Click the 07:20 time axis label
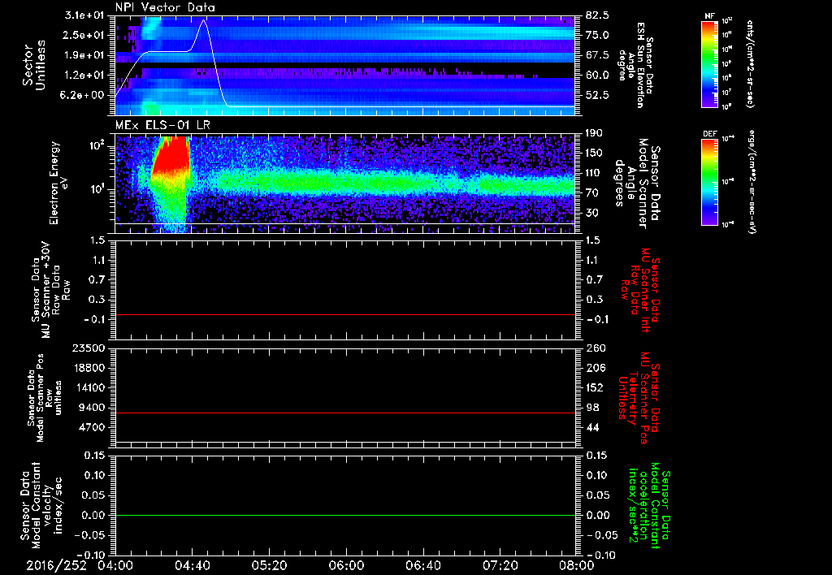832x575 pixels. tap(500, 566)
